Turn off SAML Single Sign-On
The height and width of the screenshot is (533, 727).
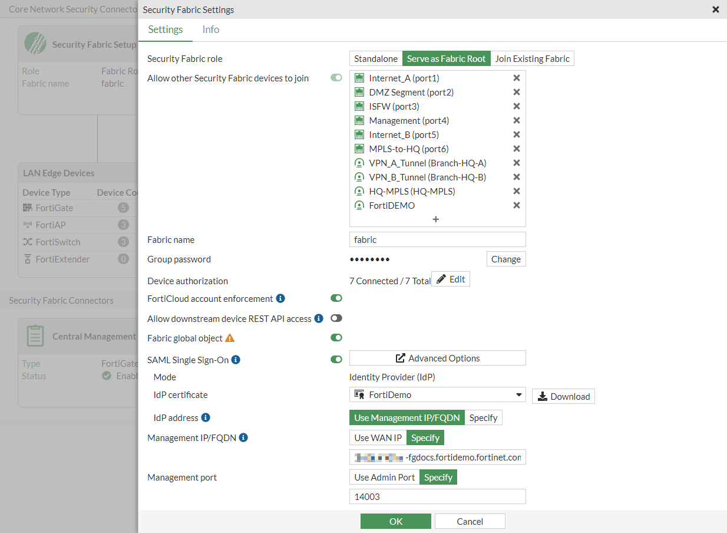point(336,359)
